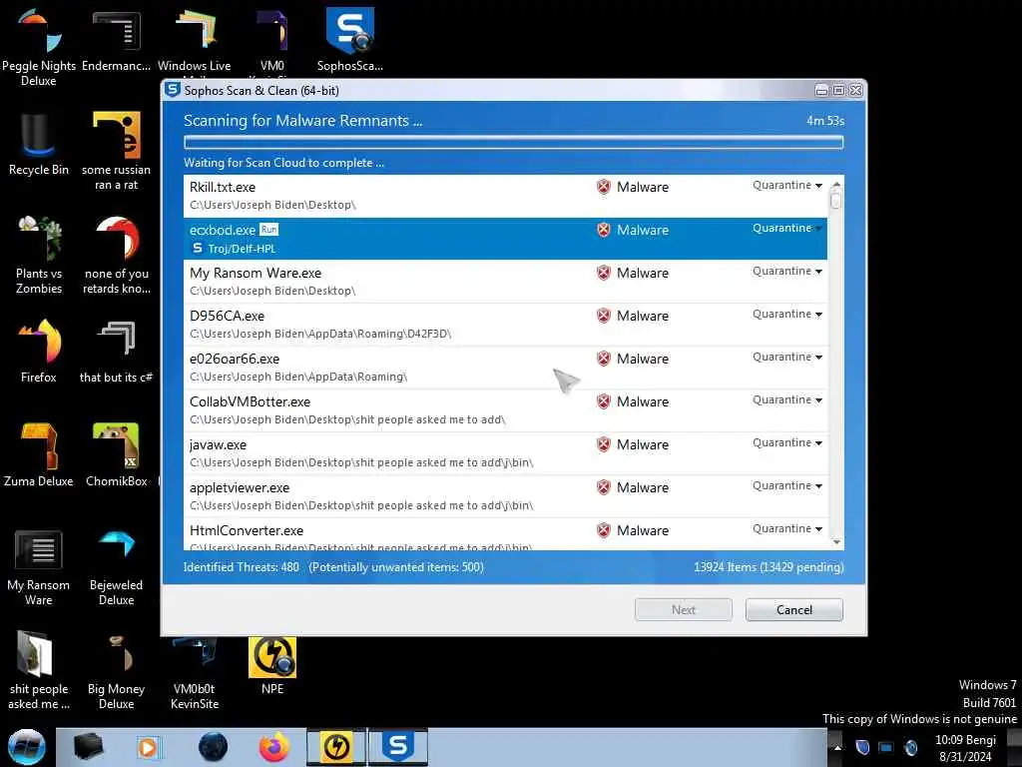The width and height of the screenshot is (1022, 767).
Task: Select the CollabVMBotter.exe row
Action: pyautogui.click(x=505, y=410)
